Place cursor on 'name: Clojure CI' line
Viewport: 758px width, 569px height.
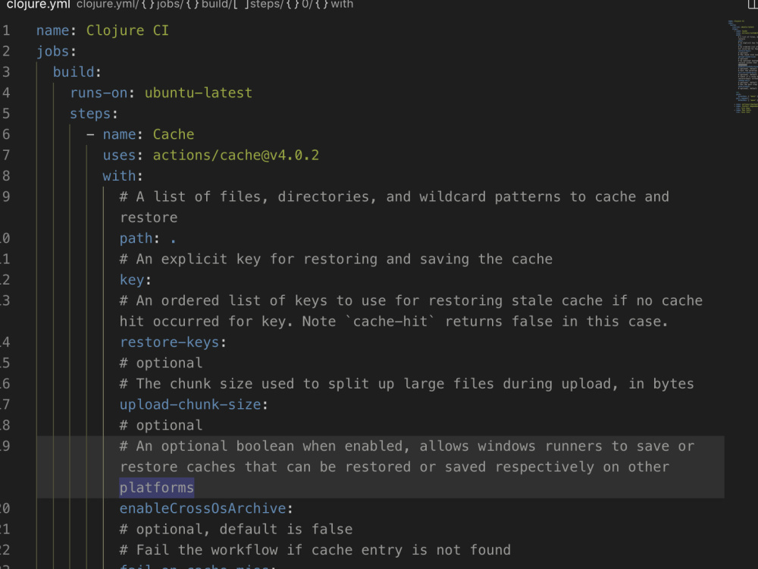pos(102,30)
